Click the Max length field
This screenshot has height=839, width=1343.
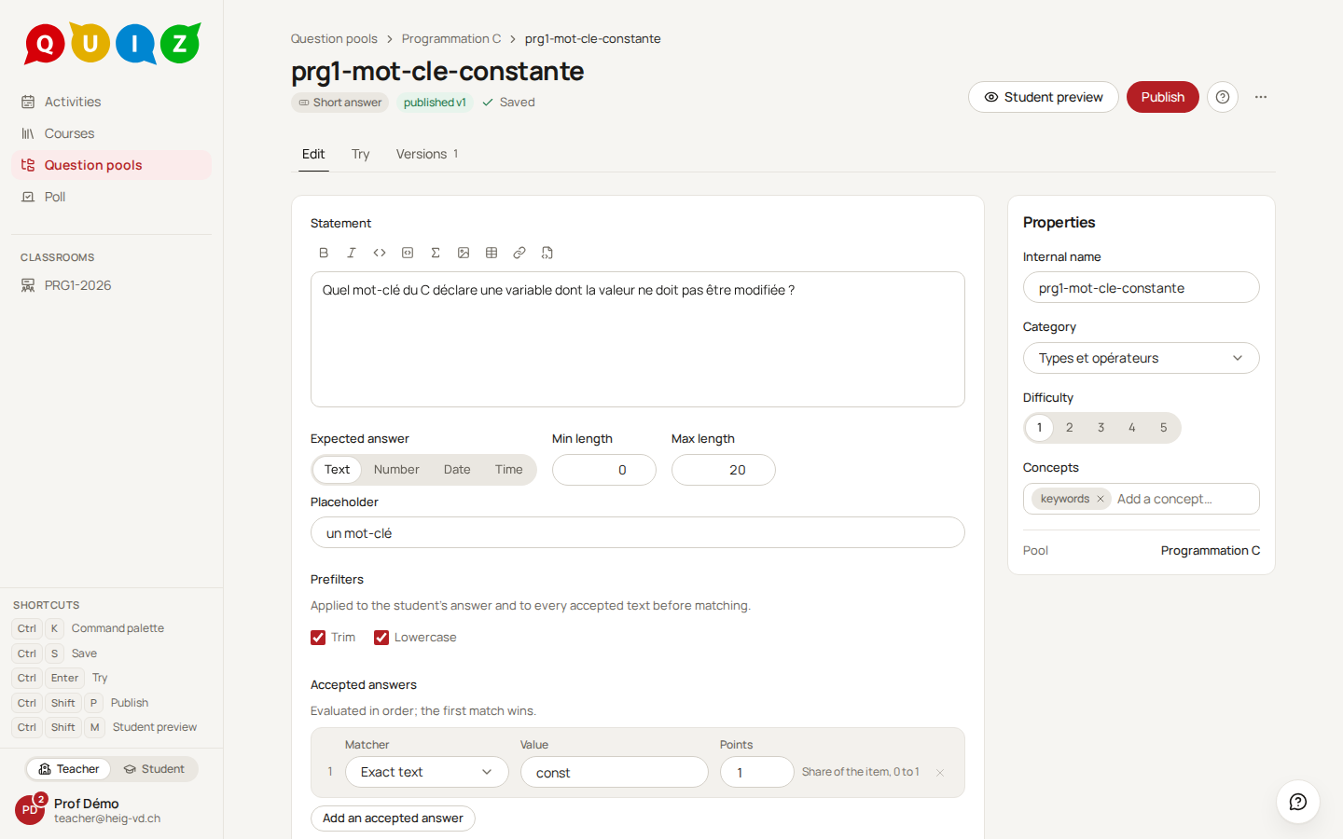tap(724, 470)
